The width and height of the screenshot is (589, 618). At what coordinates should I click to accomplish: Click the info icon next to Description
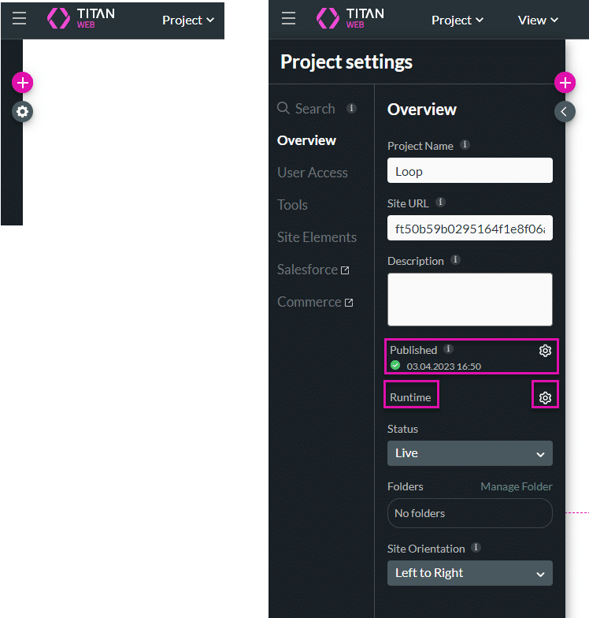pos(455,260)
